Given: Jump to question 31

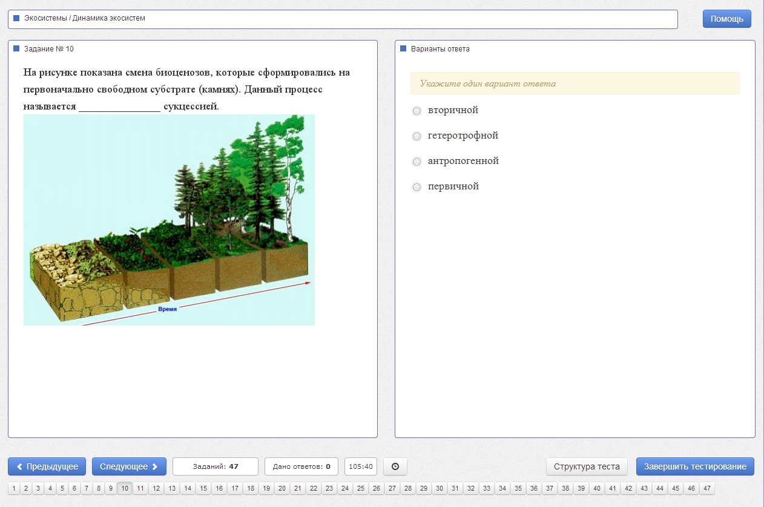Looking at the screenshot, I should tap(455, 488).
